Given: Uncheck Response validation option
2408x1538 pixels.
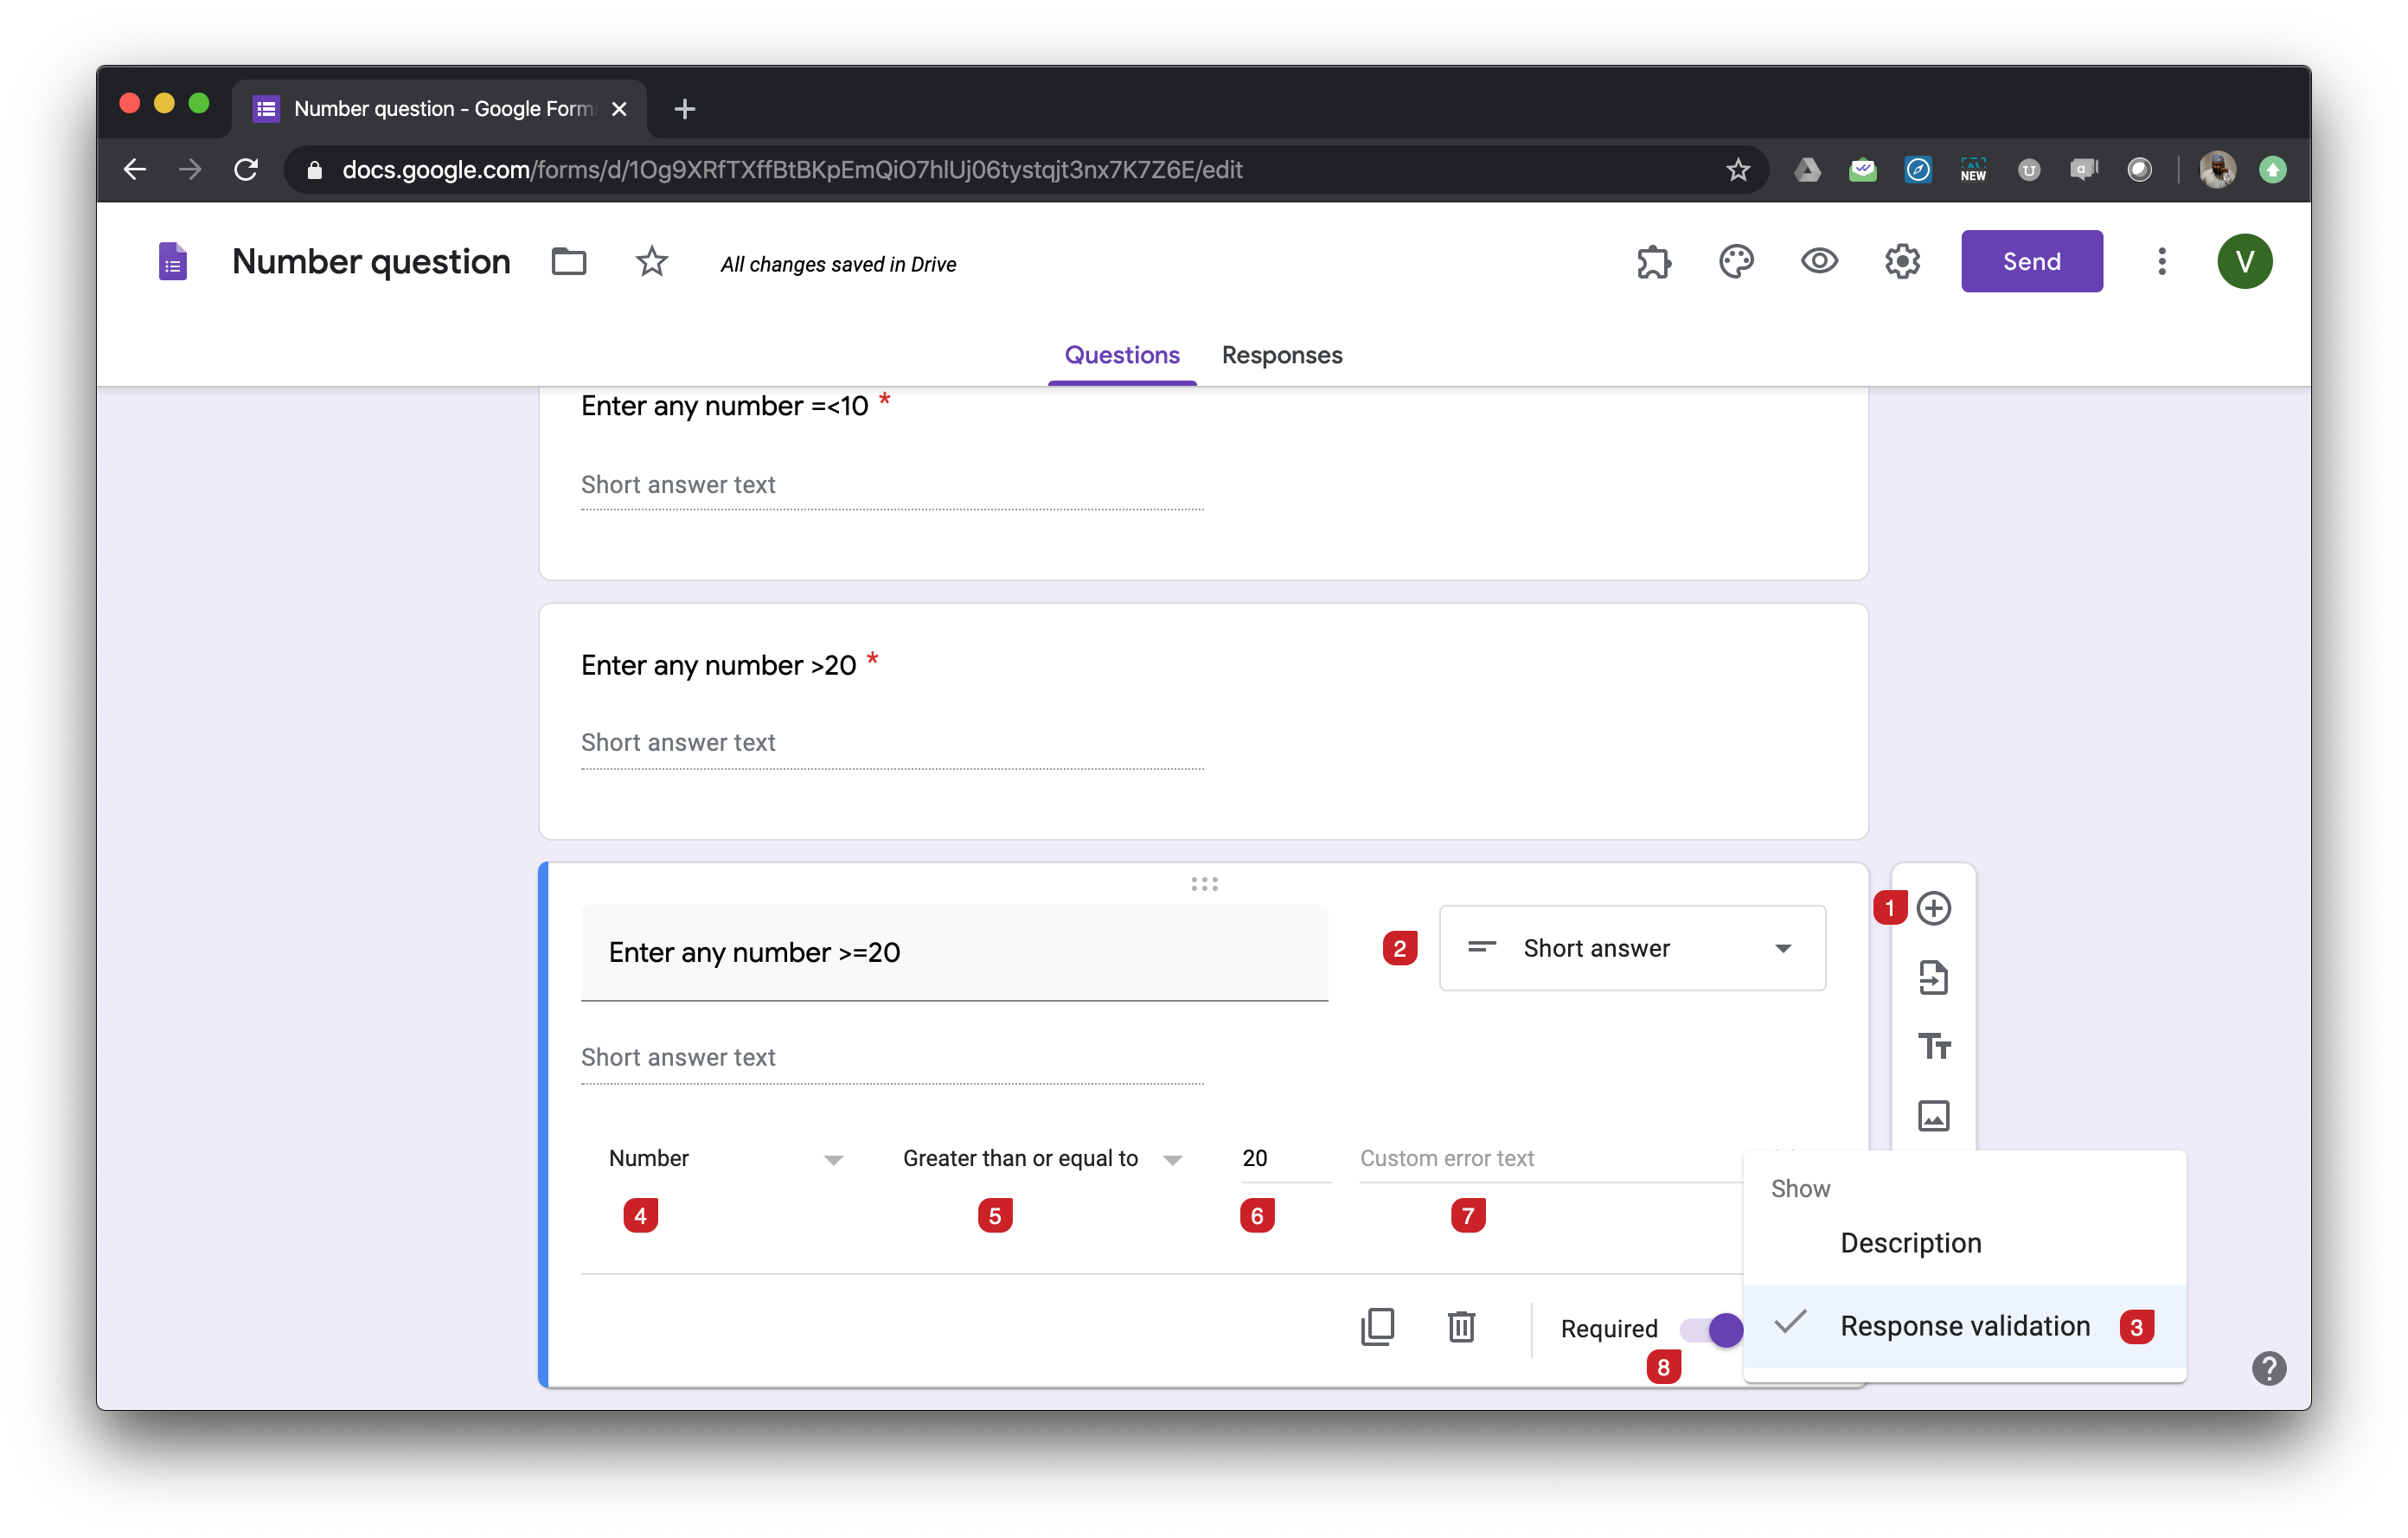Looking at the screenshot, I should (1964, 1326).
